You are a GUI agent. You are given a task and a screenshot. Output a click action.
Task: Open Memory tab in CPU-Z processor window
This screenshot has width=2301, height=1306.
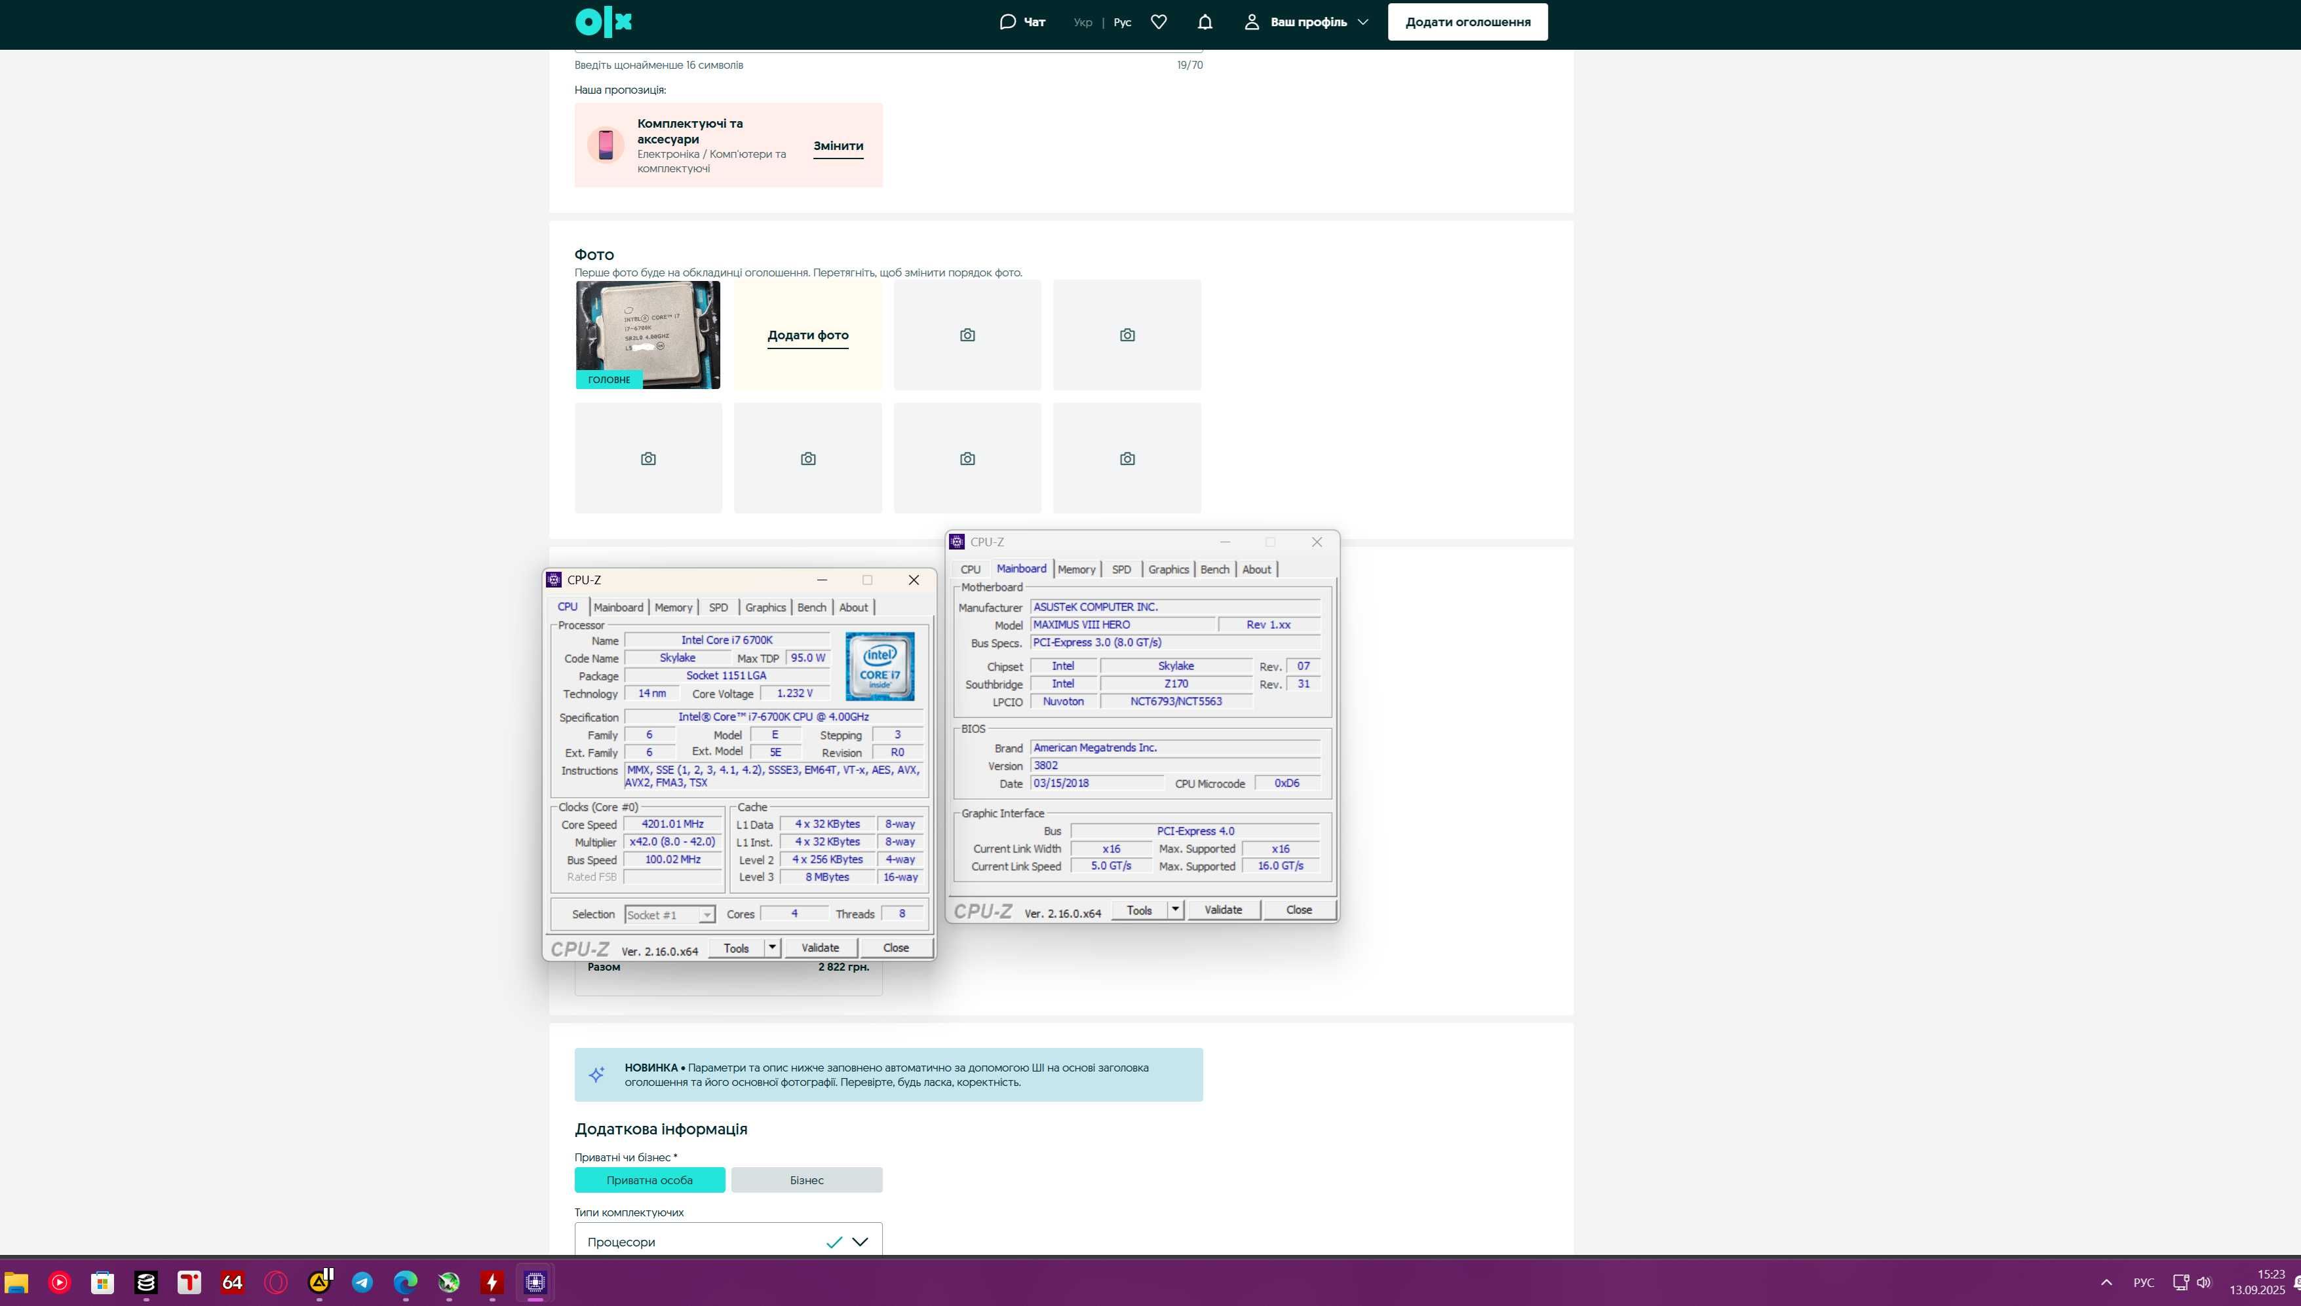673,607
